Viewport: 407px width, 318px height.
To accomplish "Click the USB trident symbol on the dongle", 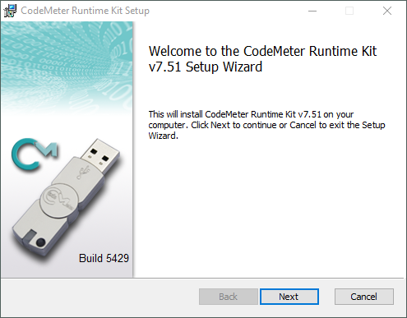I will pyautogui.click(x=83, y=172).
